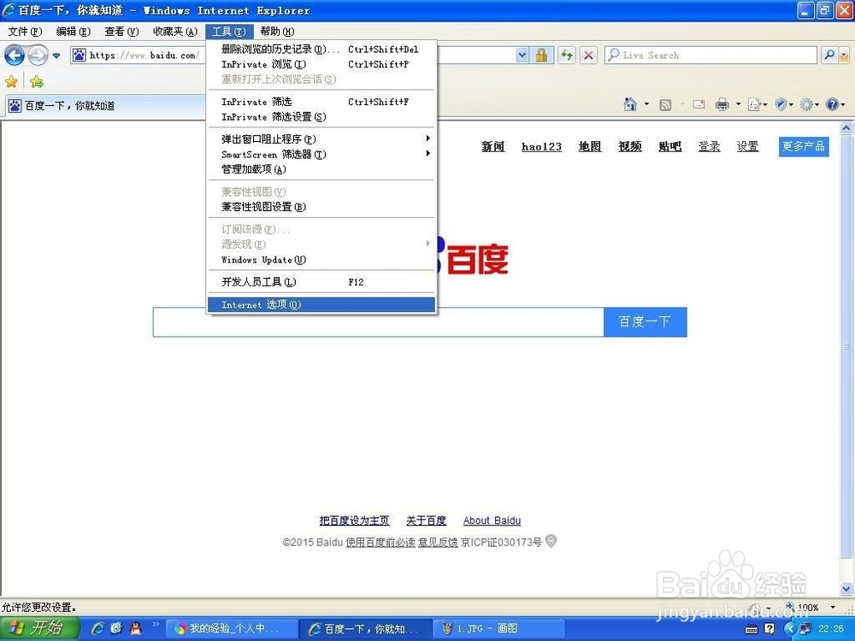Viewport: 855px width, 641px height.
Task: Click the browser Back arrow button
Action: (15, 55)
